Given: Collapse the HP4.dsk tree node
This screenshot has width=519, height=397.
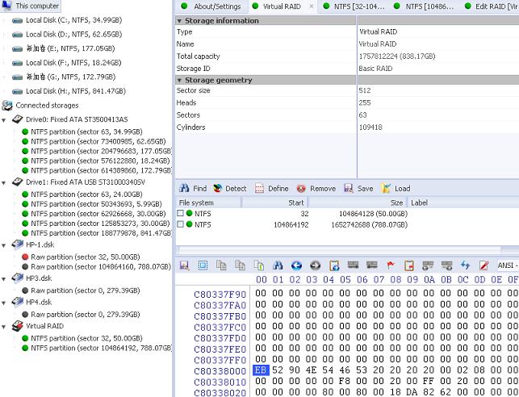Looking at the screenshot, I should click(4, 303).
